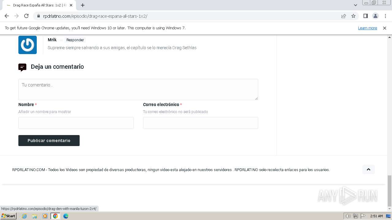Reload the current page

point(26,16)
